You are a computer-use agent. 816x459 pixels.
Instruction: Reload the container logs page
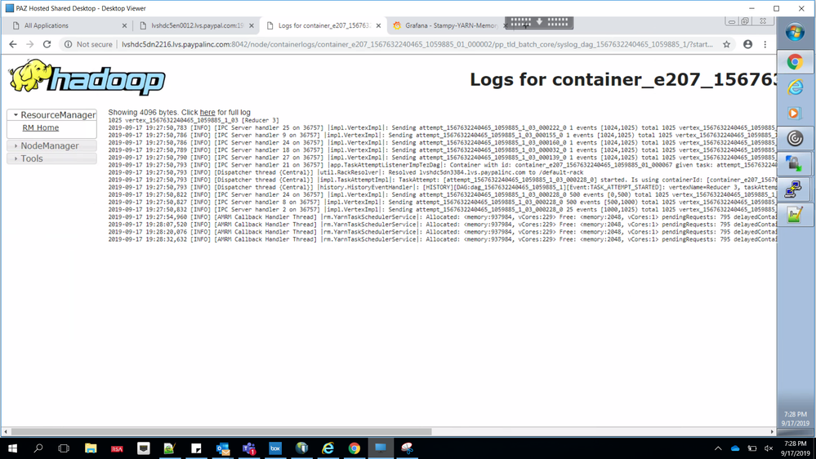47,44
